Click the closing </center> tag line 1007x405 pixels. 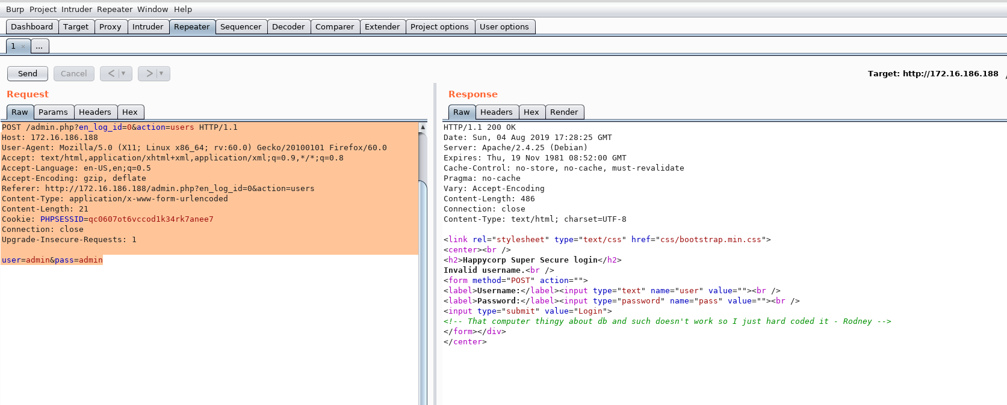(465, 342)
